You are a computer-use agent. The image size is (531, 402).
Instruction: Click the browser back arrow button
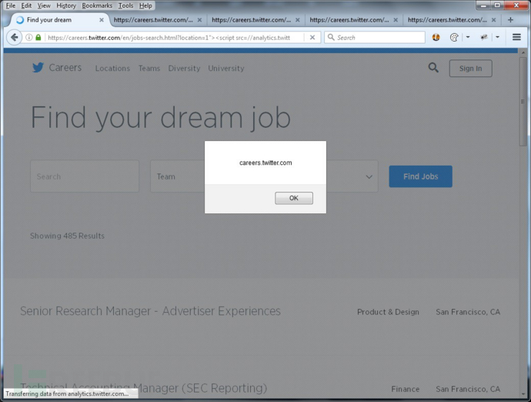(x=14, y=37)
